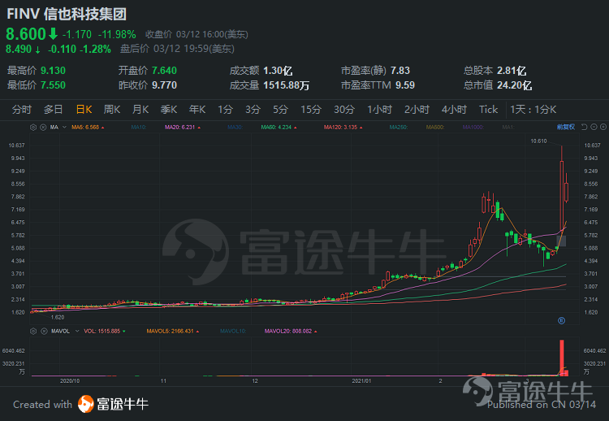Expand the MA indicator dropdown arrow
The height and width of the screenshot is (421, 609).
[64, 127]
